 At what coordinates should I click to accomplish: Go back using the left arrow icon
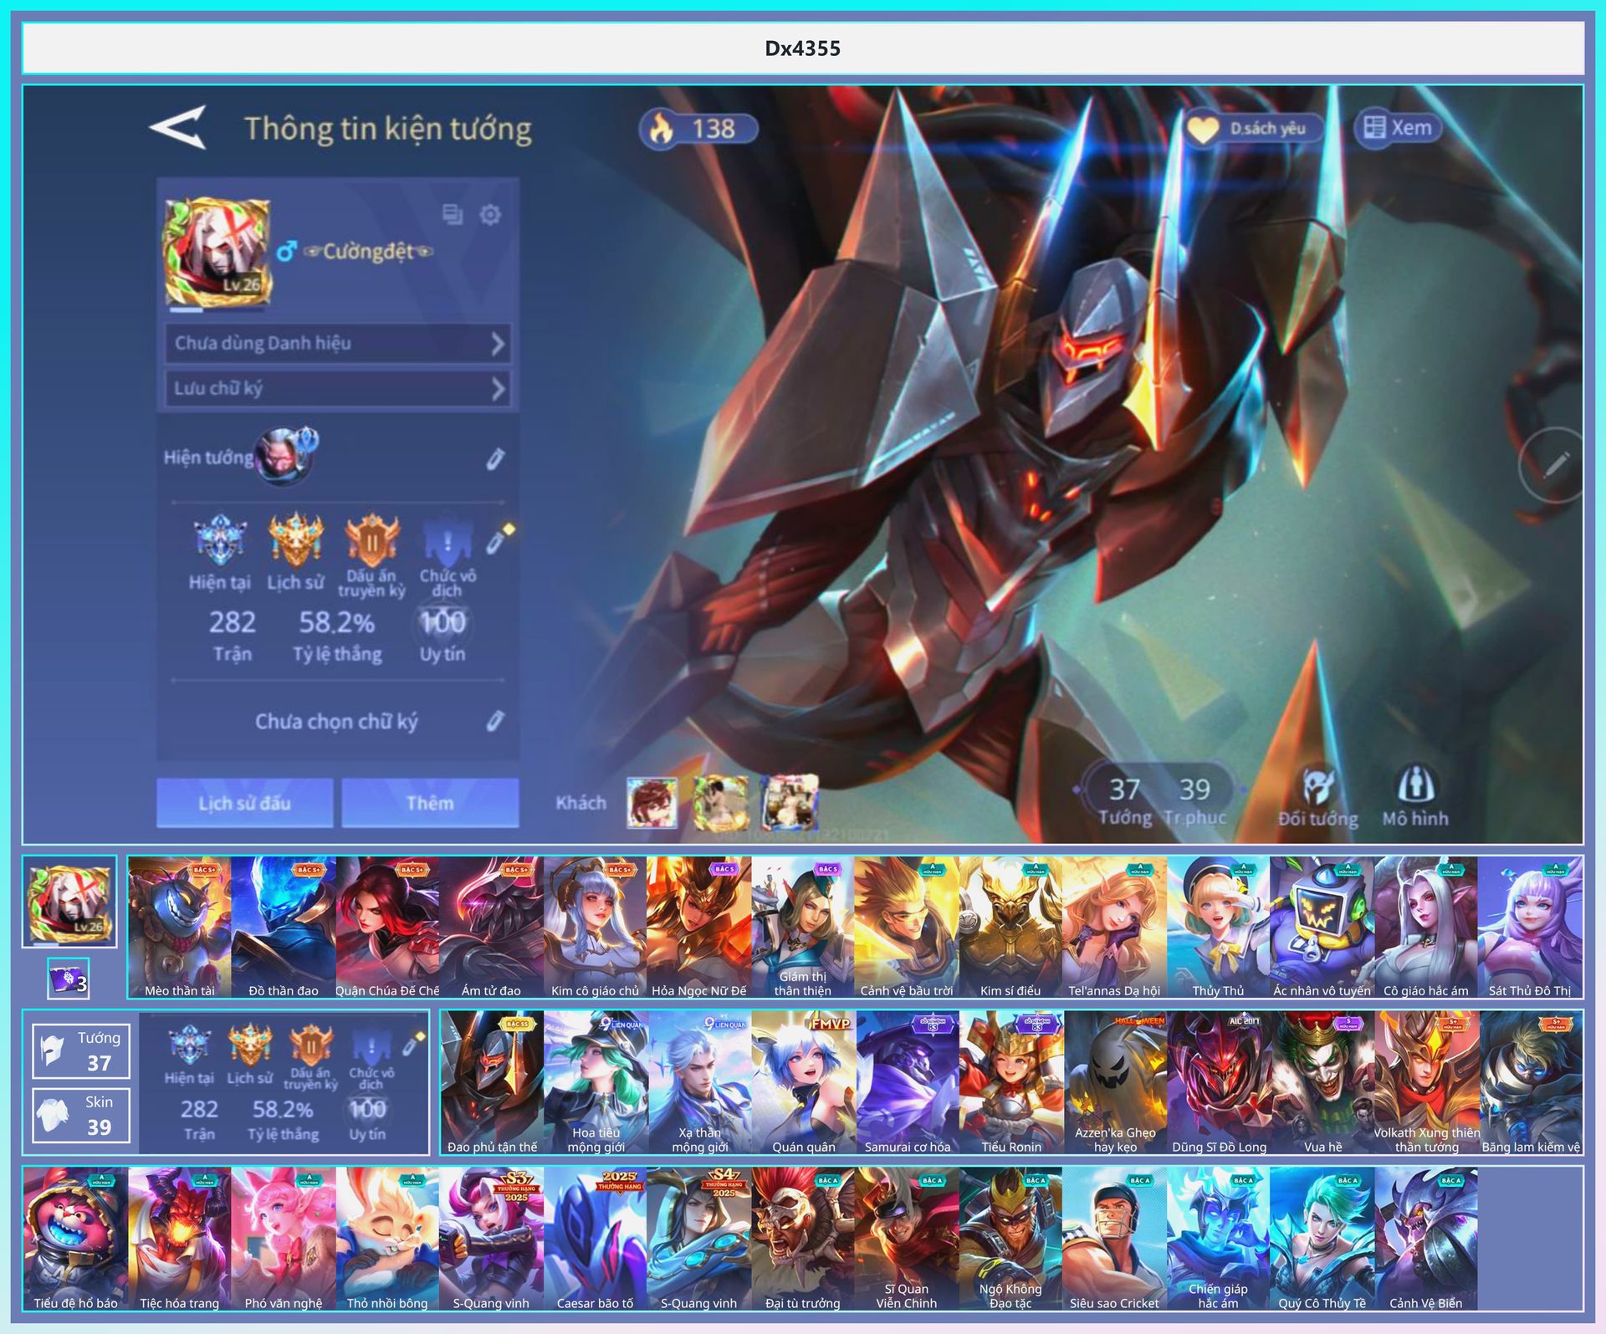178,127
